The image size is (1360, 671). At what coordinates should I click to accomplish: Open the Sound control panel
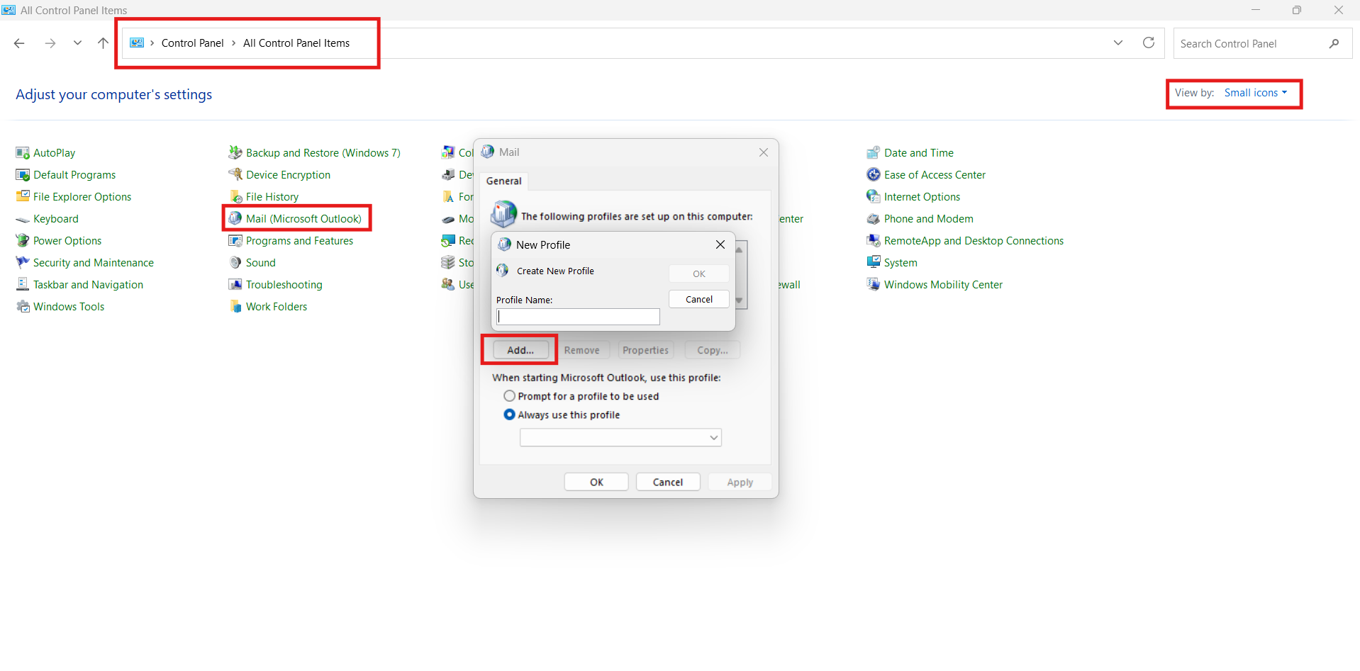point(260,262)
